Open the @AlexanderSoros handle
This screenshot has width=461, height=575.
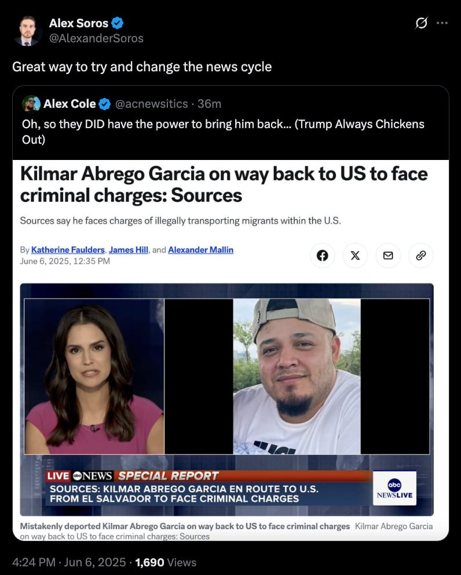pyautogui.click(x=96, y=38)
